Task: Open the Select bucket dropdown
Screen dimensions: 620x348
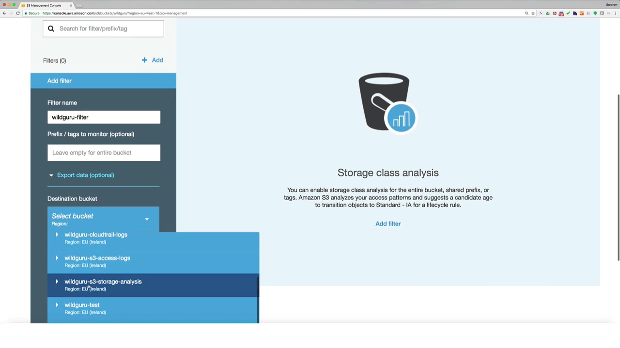Action: (103, 219)
